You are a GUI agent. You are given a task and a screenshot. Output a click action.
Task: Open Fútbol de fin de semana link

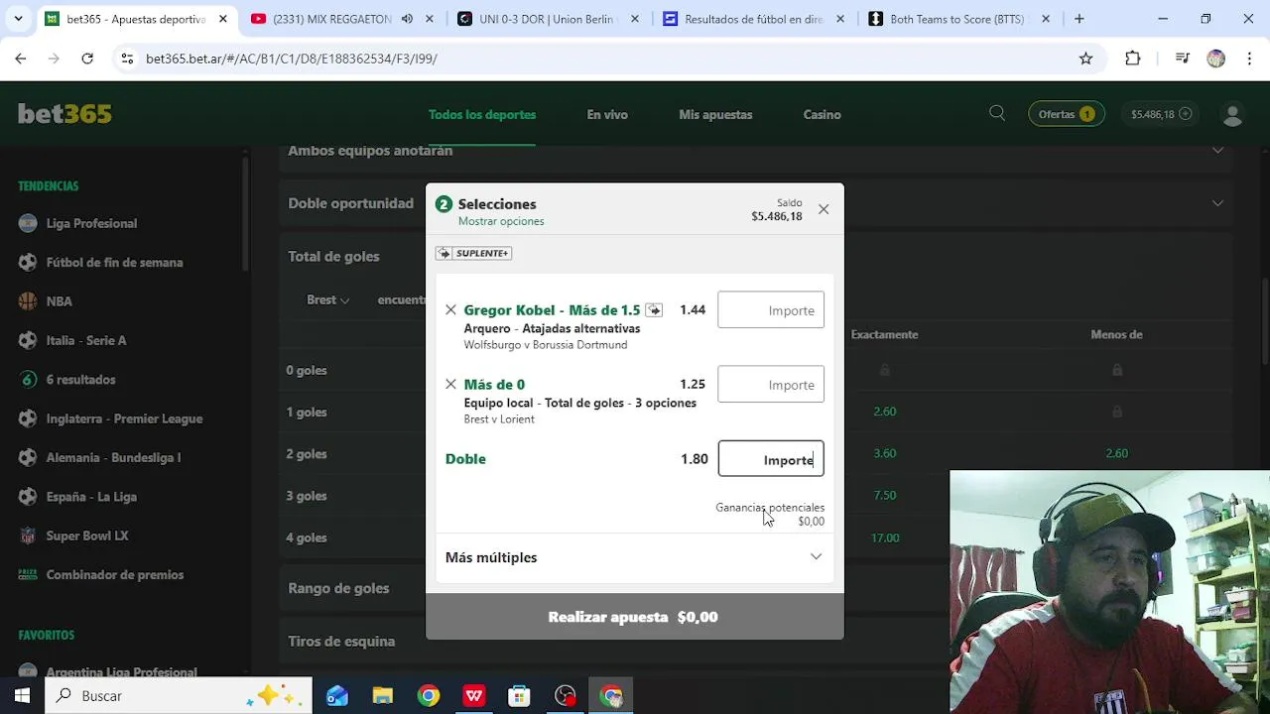pyautogui.click(x=114, y=263)
